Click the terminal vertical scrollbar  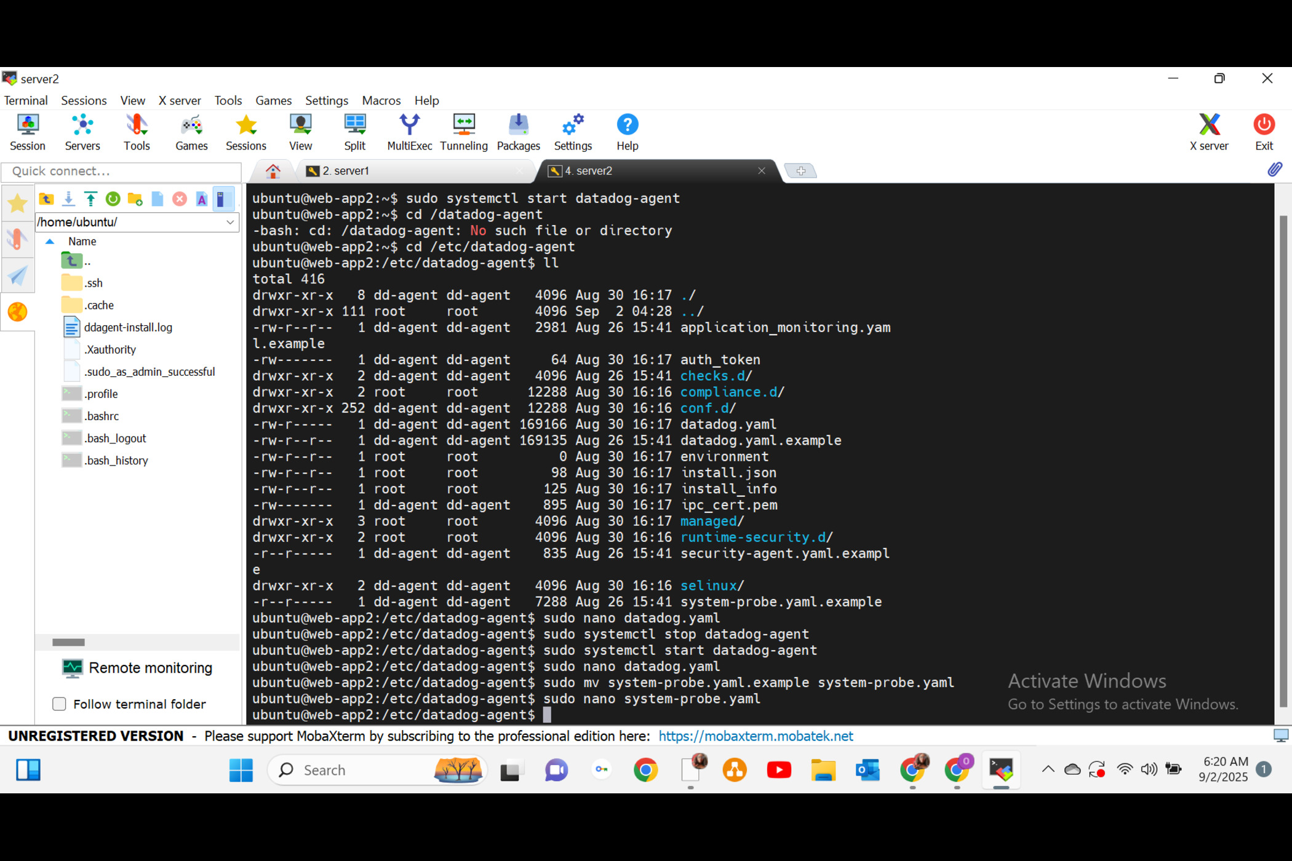[1283, 461]
